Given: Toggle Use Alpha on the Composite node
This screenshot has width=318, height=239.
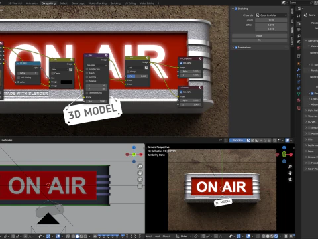Looking at the screenshot, I should point(181,63).
